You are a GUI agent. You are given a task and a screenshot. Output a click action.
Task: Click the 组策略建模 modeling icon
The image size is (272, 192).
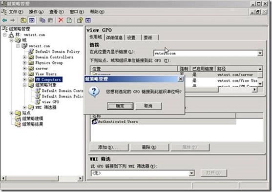point(18,118)
